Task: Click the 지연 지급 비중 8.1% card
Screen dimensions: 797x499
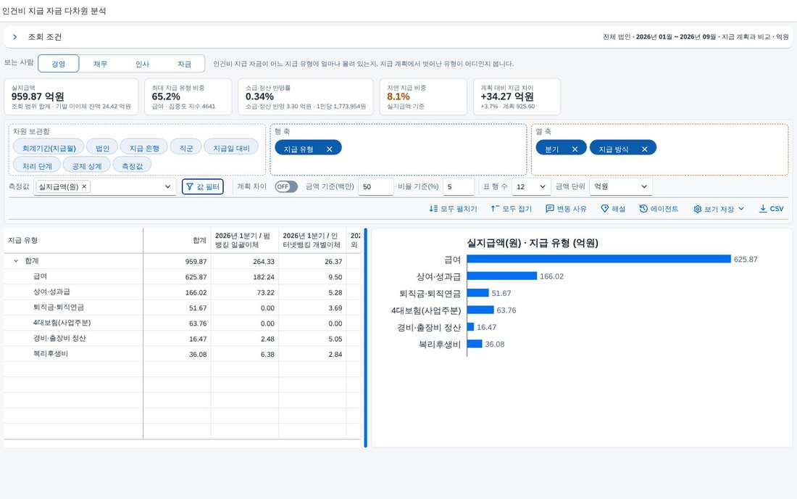Action: coord(423,96)
